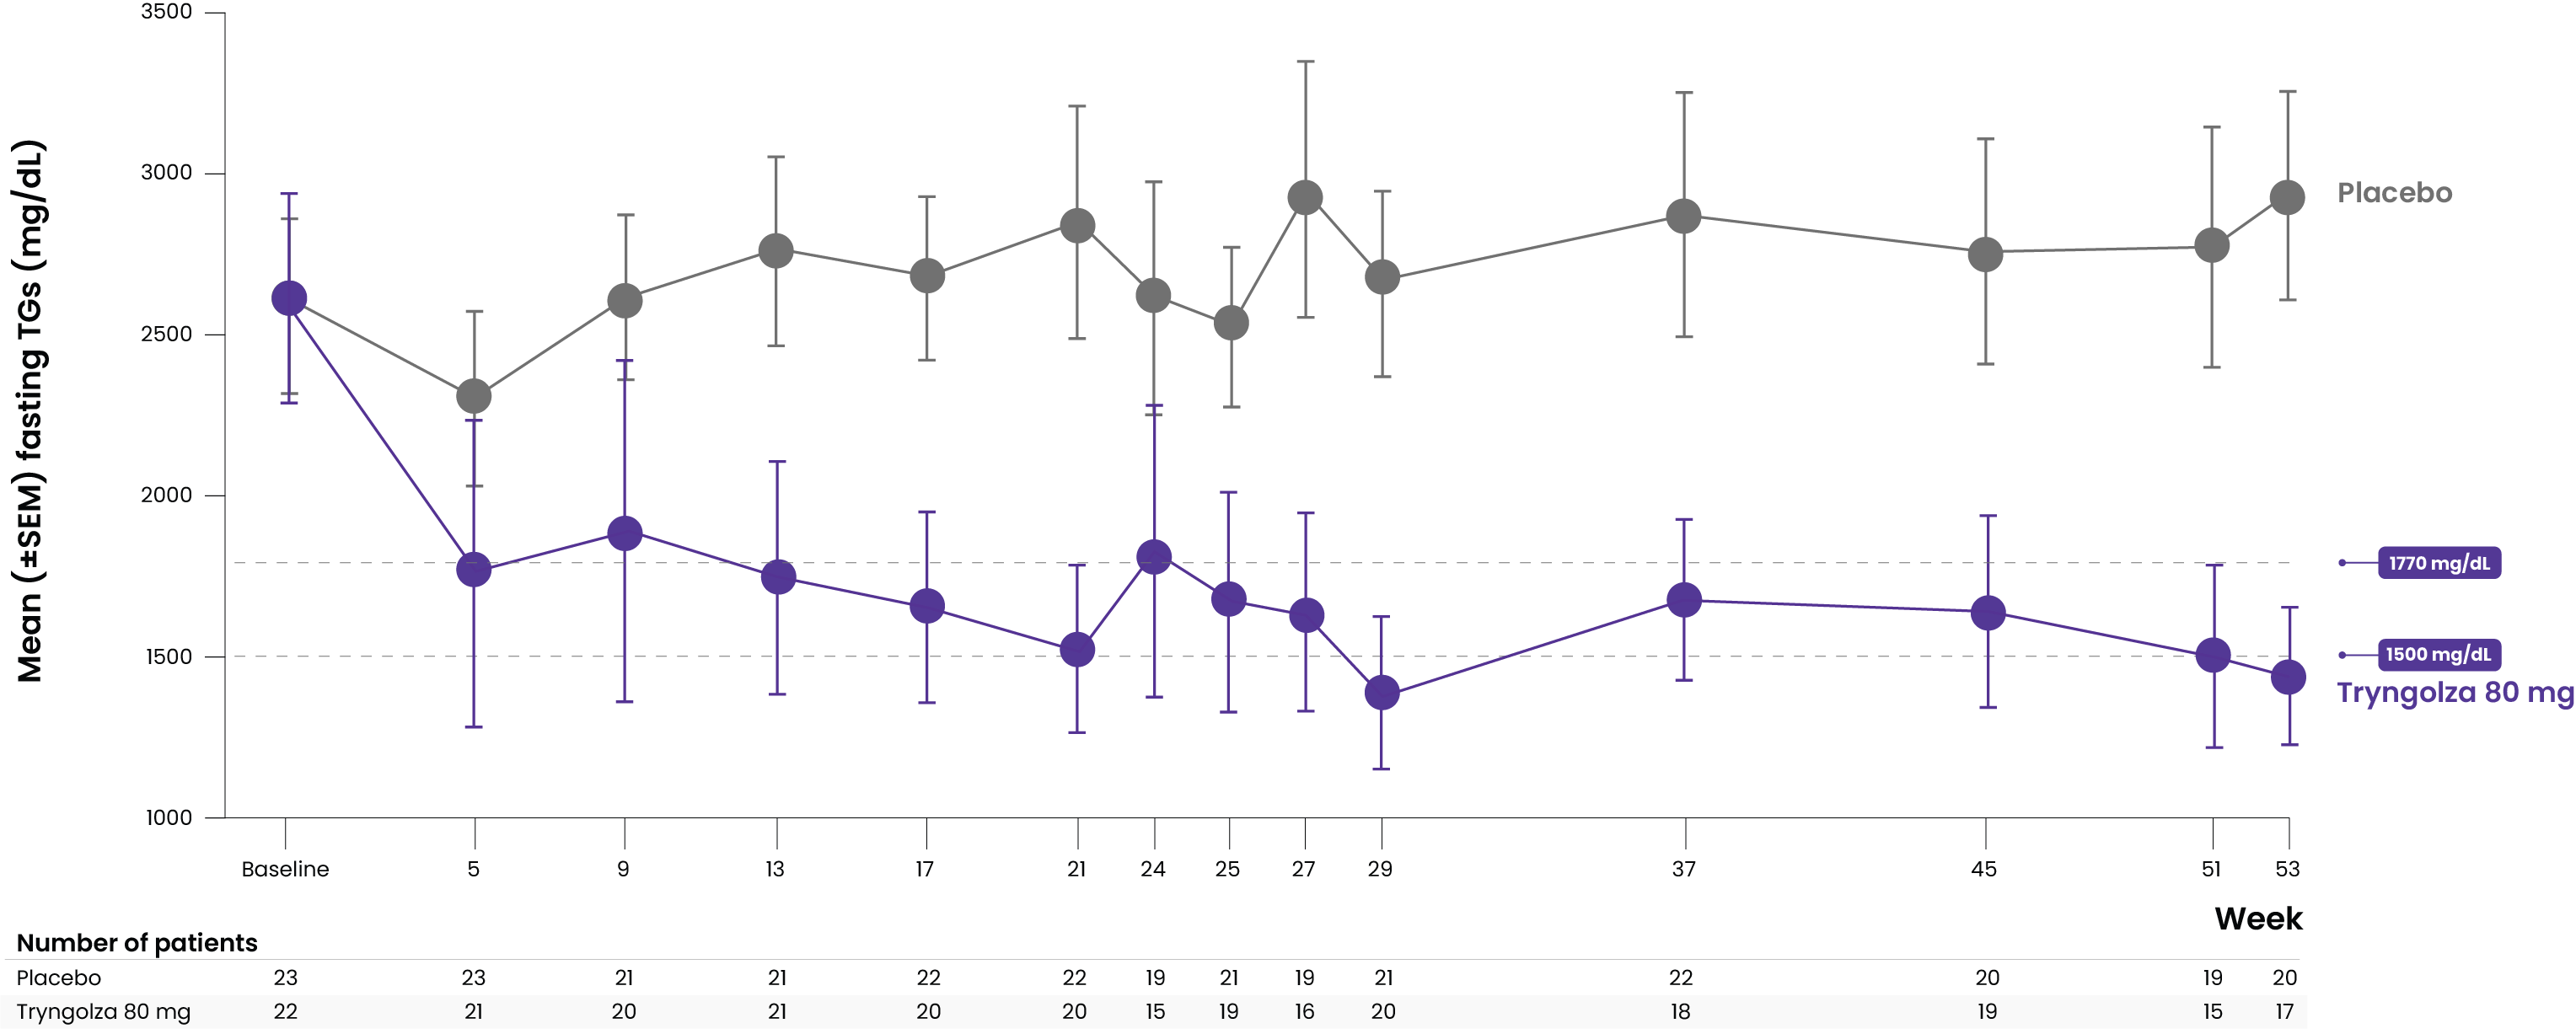Click the Placebo marker at week 13
The height and width of the screenshot is (1034, 2576).
[x=777, y=251]
